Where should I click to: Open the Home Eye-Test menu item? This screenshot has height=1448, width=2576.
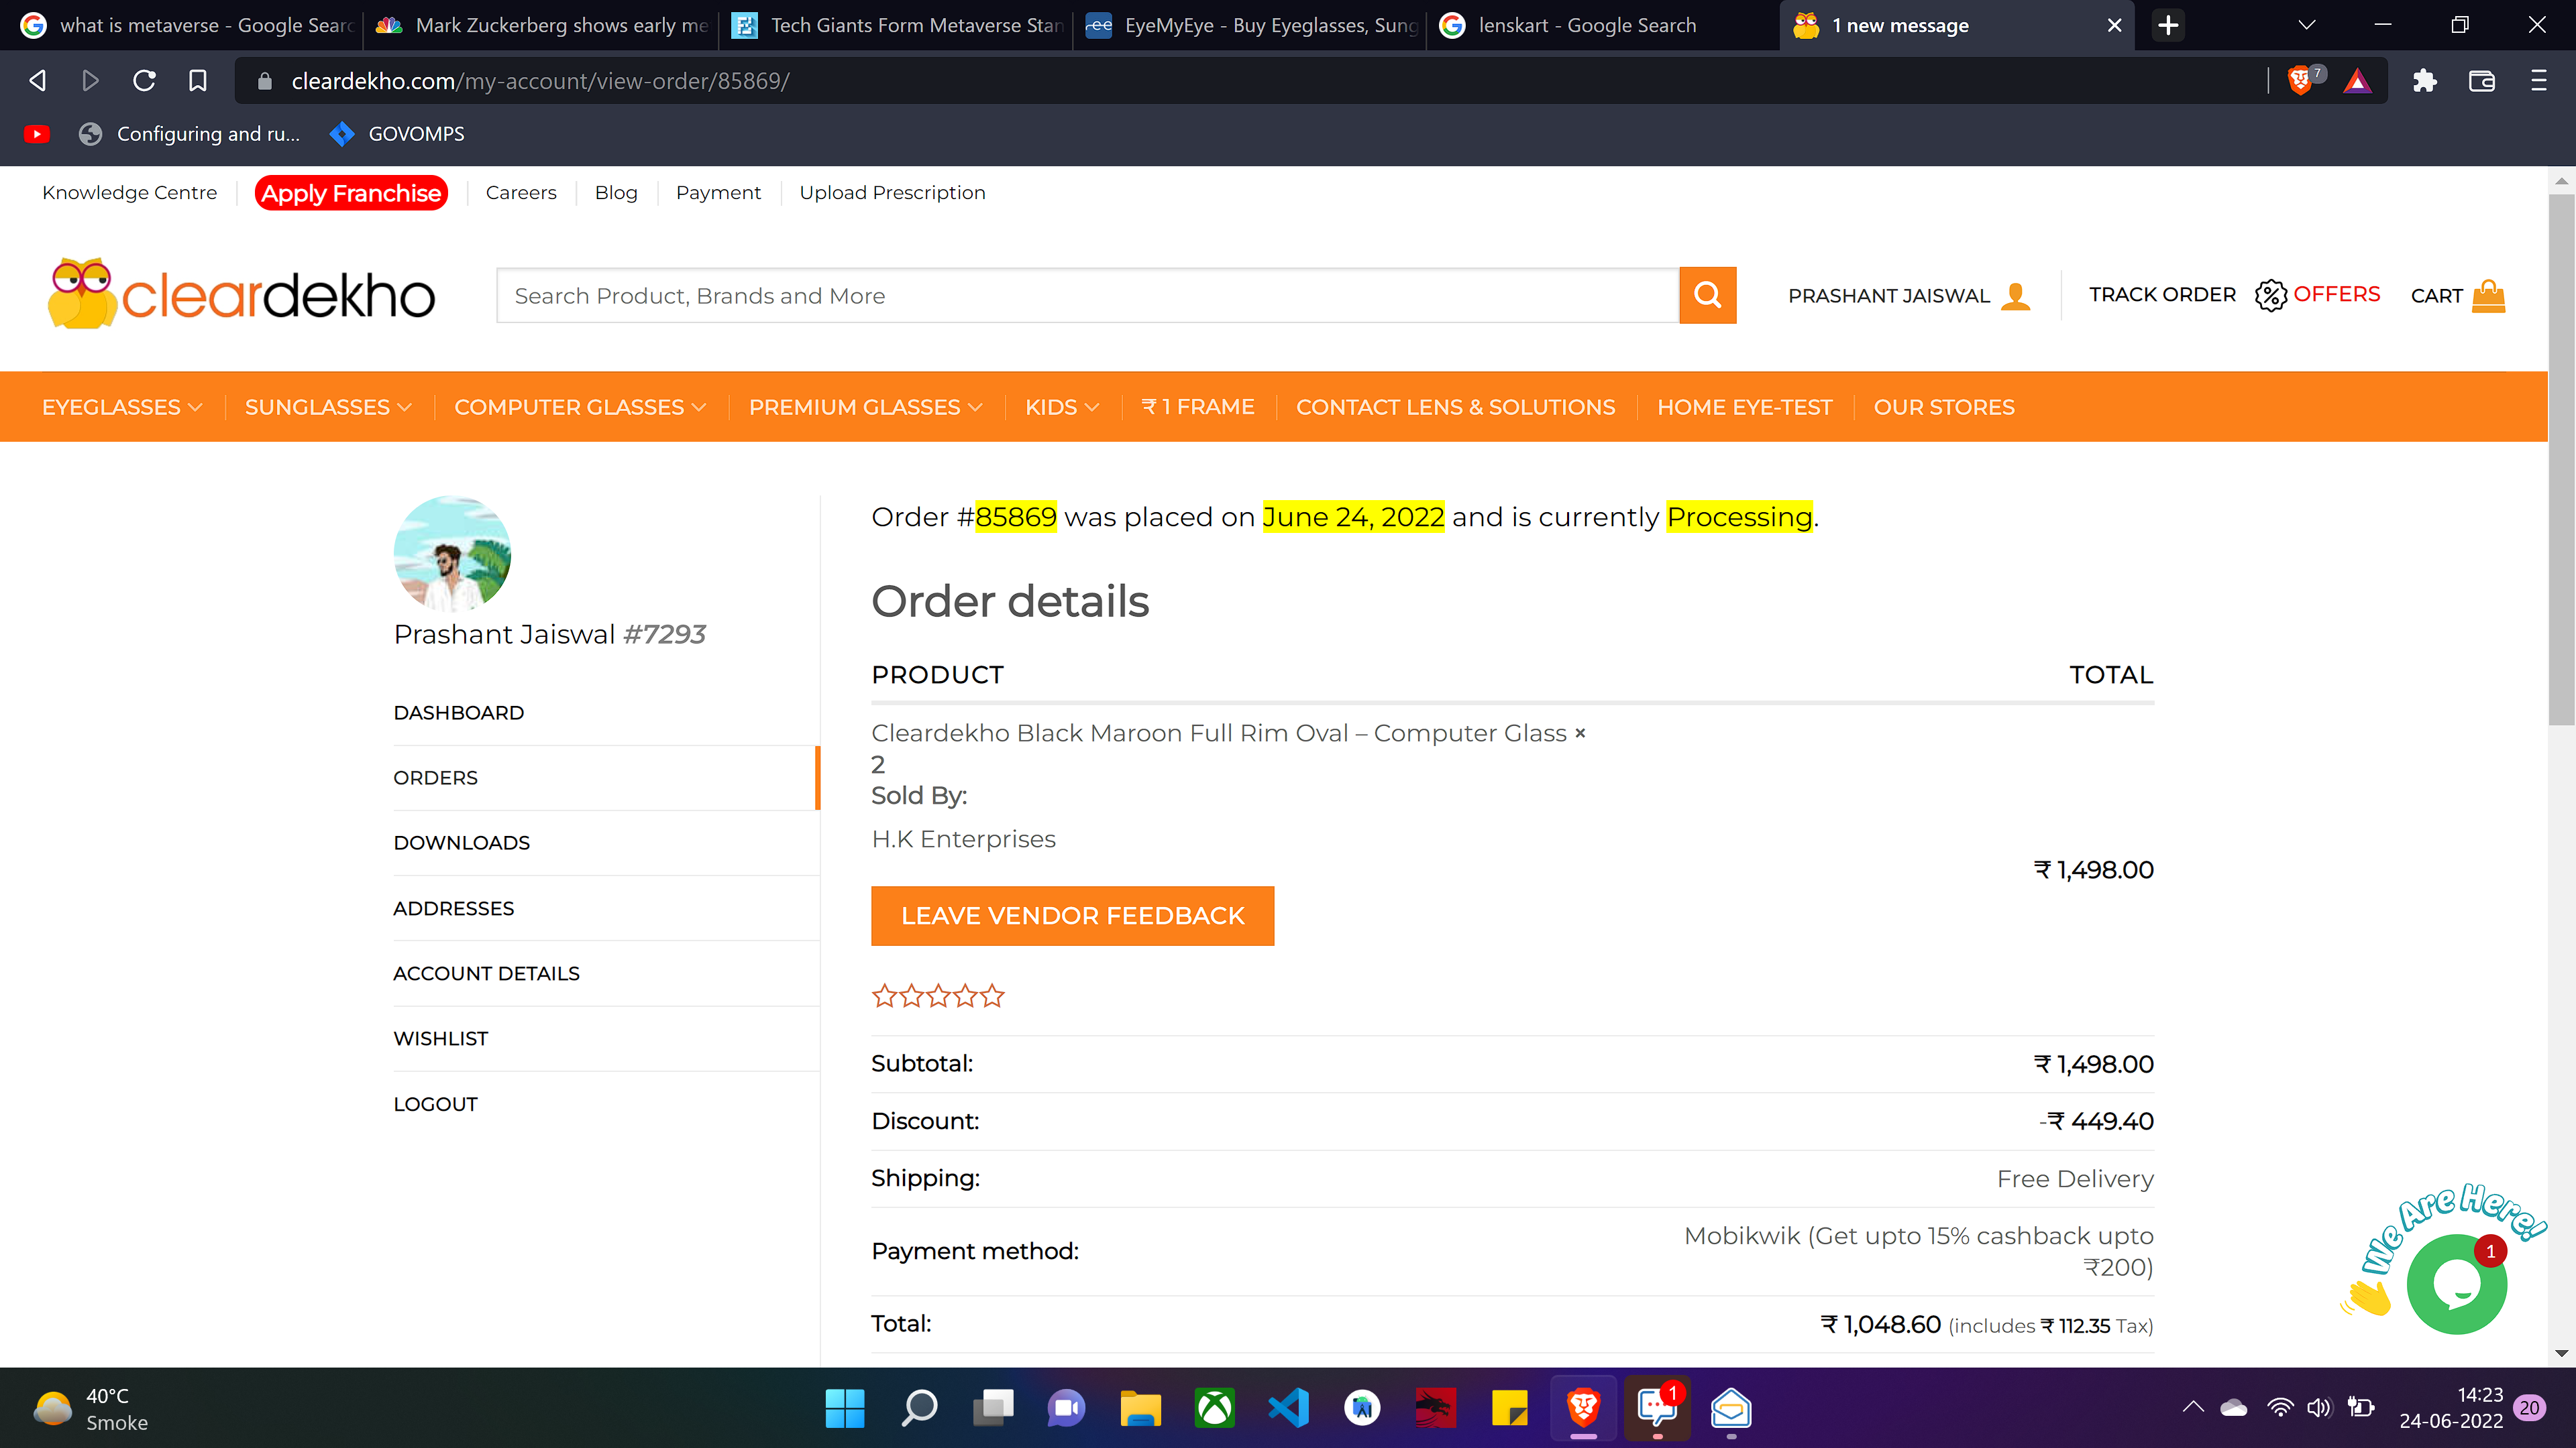pos(1745,407)
